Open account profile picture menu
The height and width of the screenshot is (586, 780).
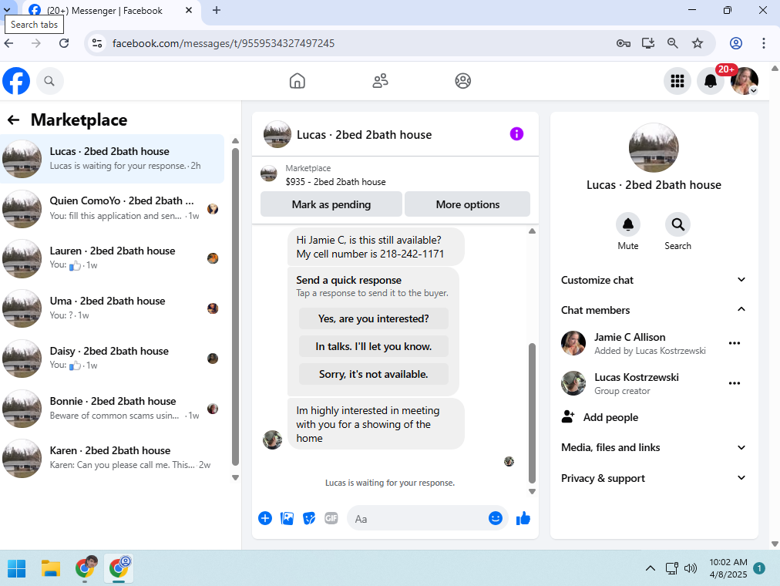point(745,81)
